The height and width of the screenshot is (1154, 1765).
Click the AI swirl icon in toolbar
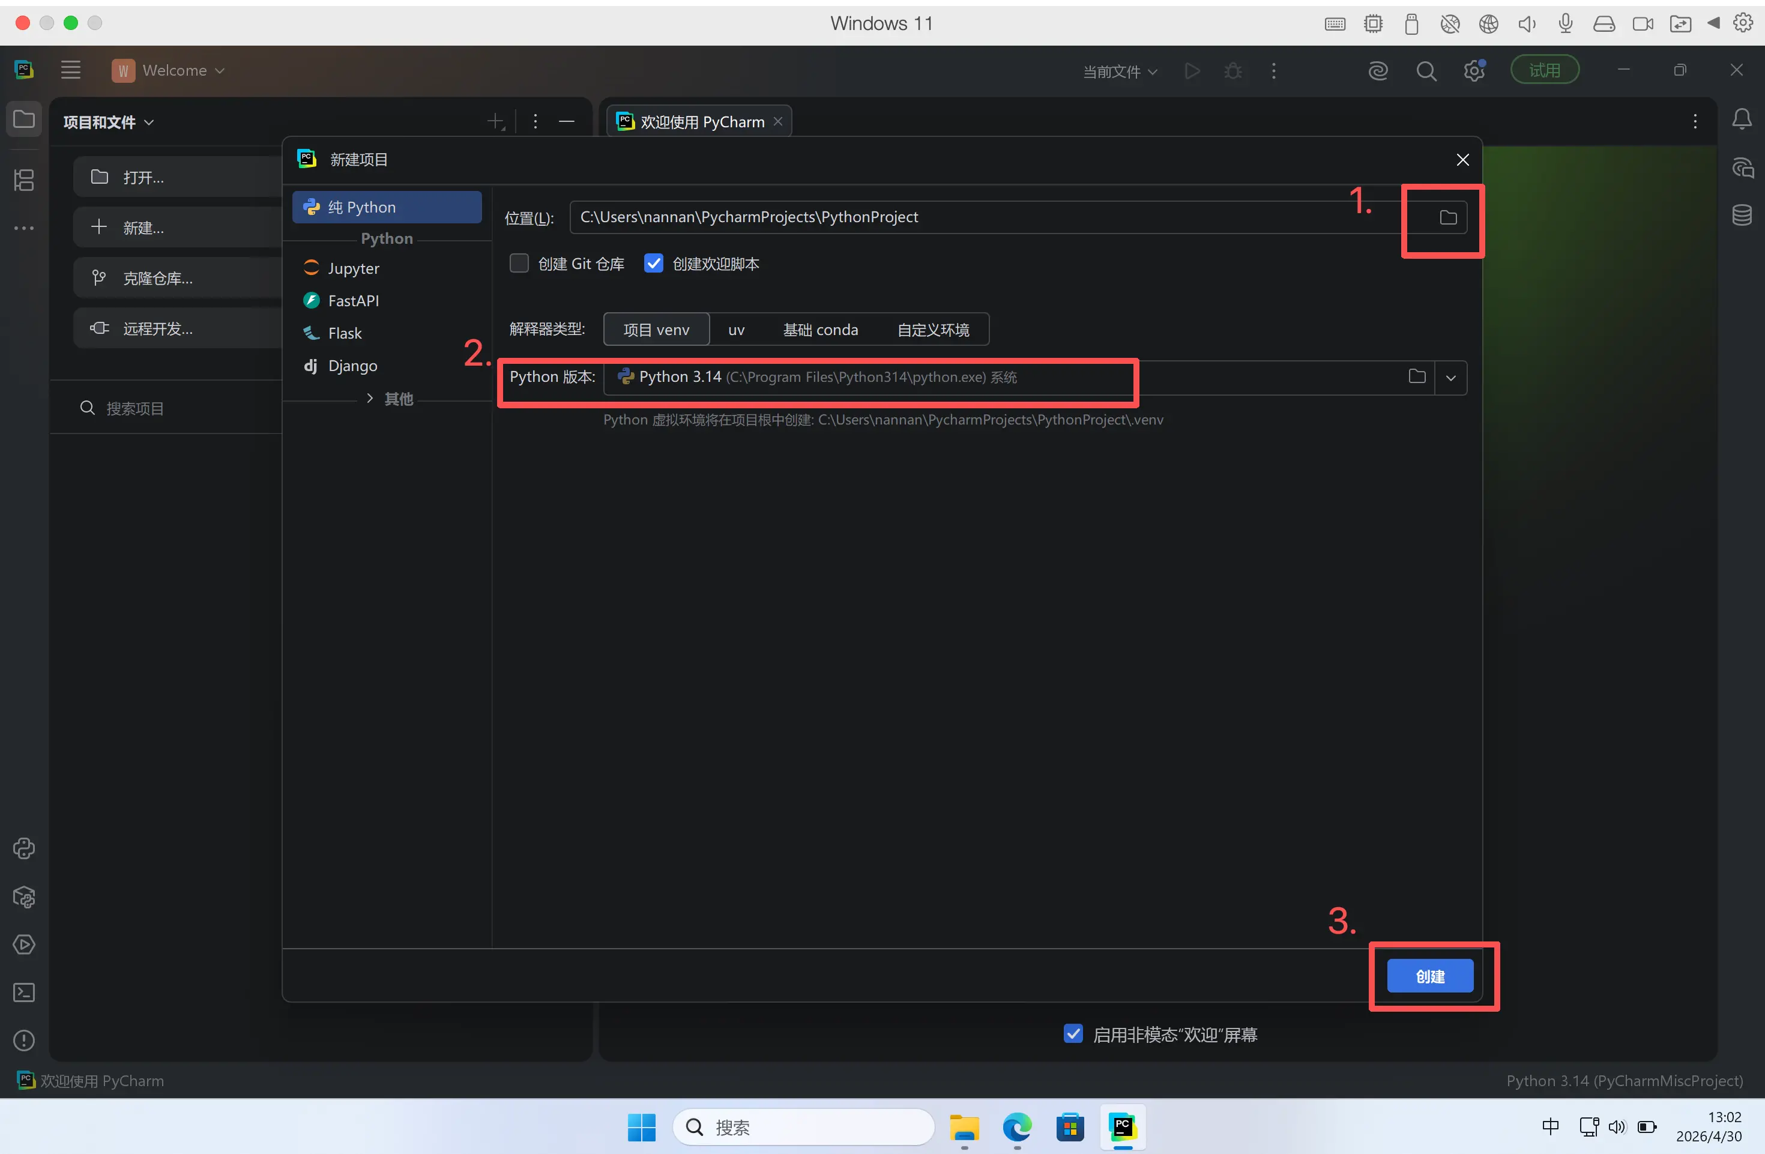point(1378,70)
